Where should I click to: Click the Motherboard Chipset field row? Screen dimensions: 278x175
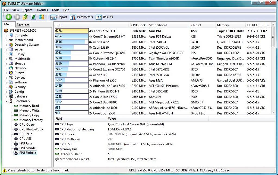(165, 159)
